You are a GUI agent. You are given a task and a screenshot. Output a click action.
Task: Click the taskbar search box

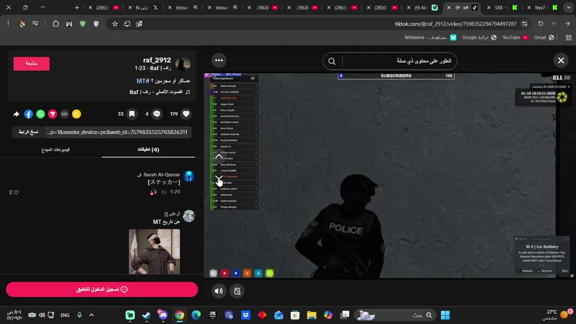[395, 315]
